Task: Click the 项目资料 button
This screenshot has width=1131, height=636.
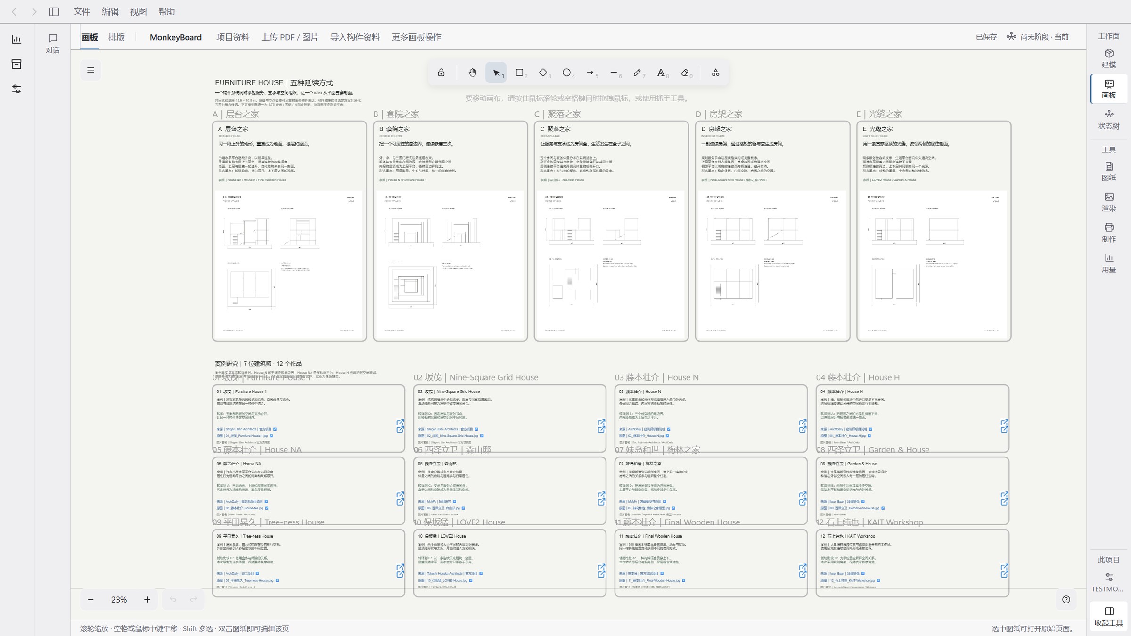Action: coord(233,37)
